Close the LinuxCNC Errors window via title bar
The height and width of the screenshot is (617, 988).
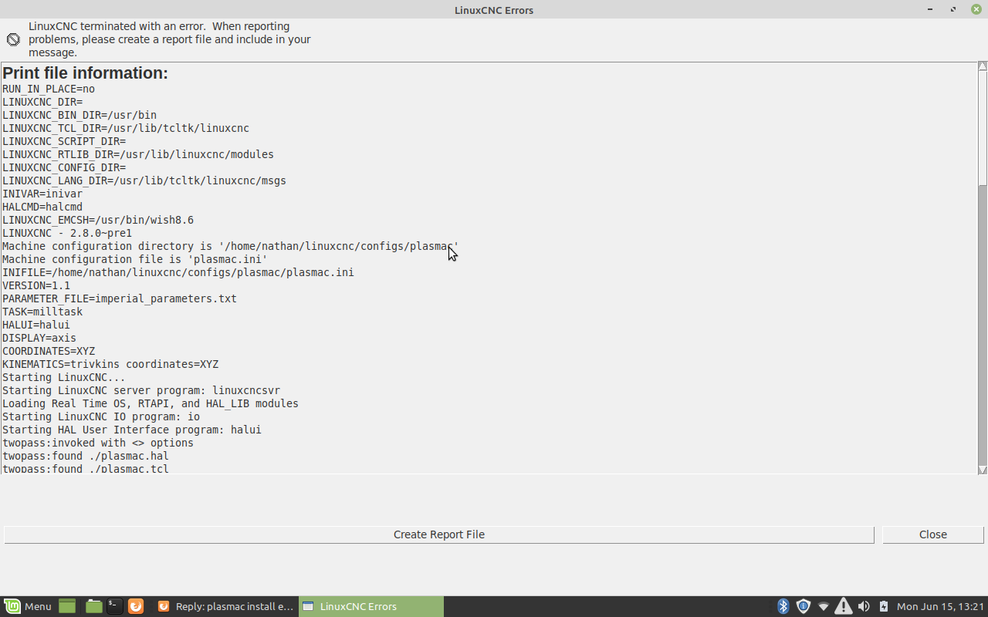976,9
